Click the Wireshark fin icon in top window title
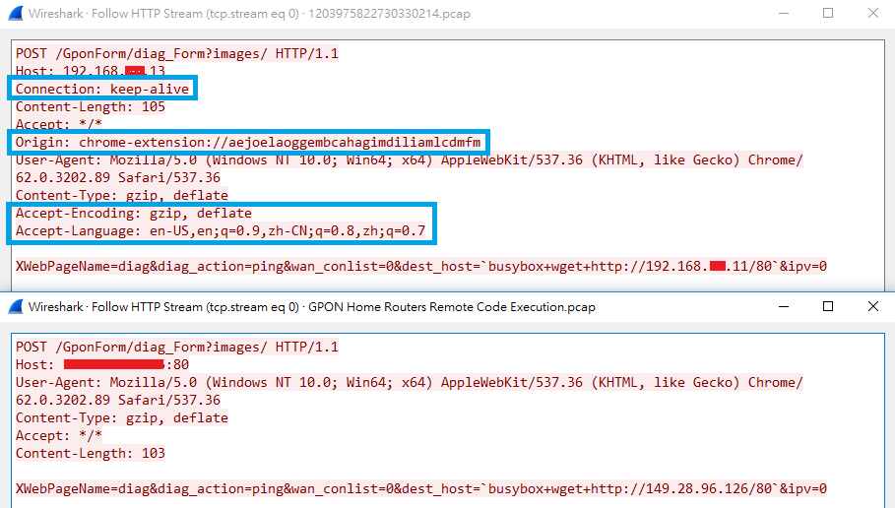The image size is (895, 508). (x=16, y=13)
